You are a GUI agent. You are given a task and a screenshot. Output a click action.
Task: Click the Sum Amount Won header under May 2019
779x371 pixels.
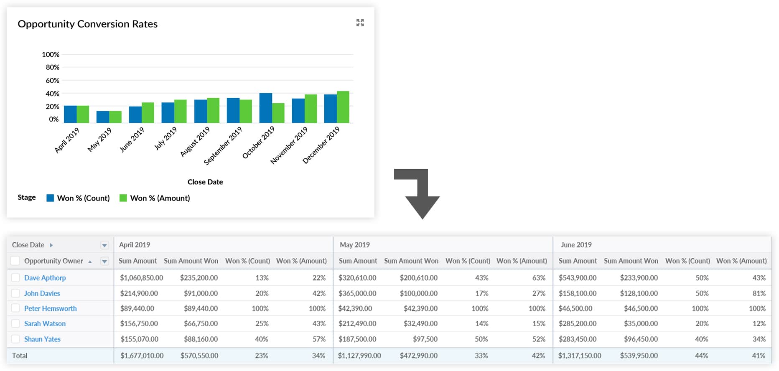coord(411,261)
